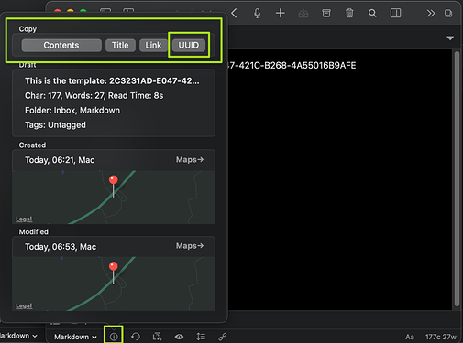Click the line spacing arrange icon
Screen dimensions: 463x343
click(201, 337)
